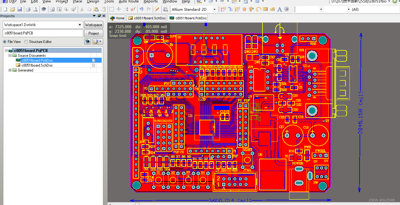This screenshot has height=205, width=400.
Task: Open the Altium Standard 2D view dropdown
Action: click(214, 9)
